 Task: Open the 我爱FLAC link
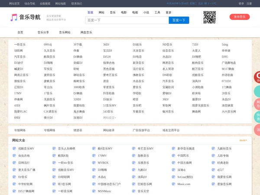21,112
